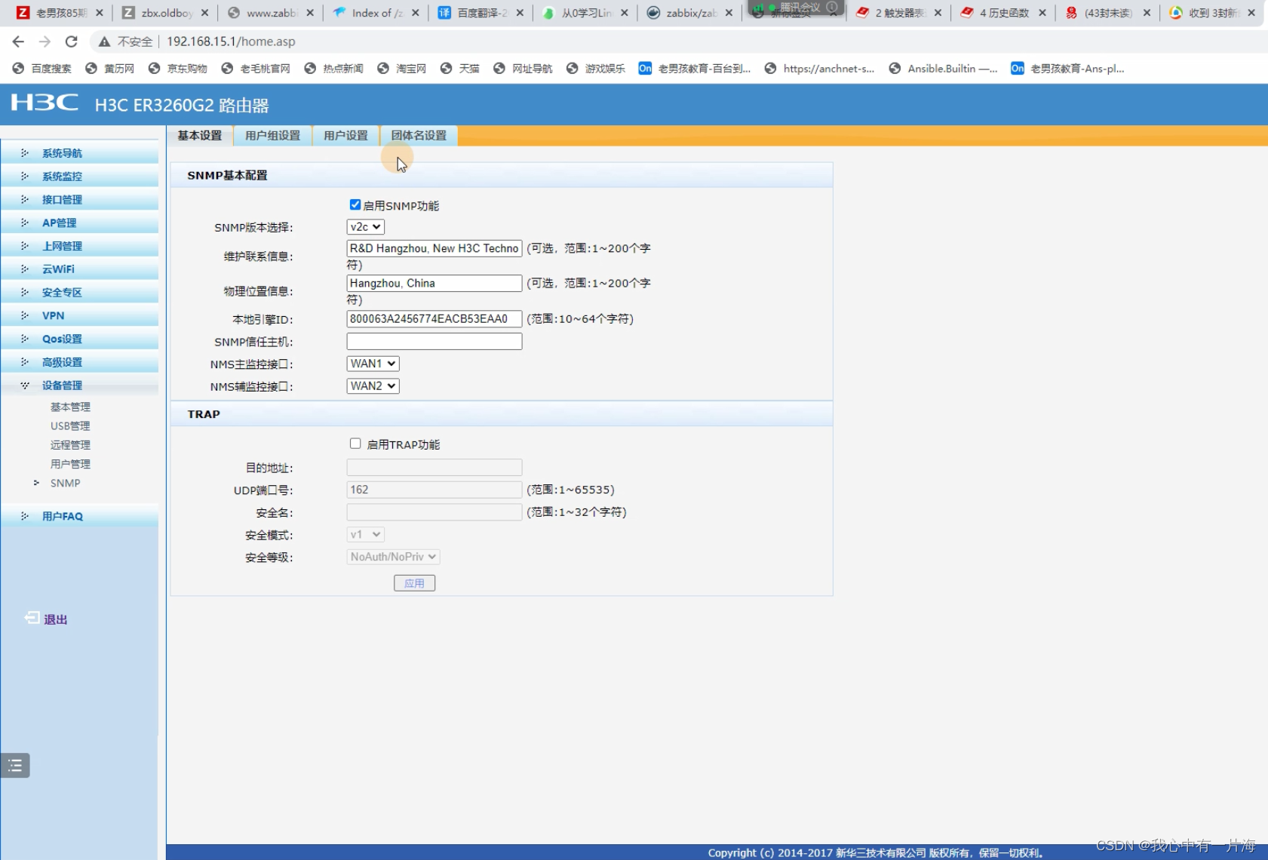Open the 老毛桃官网 bookmark
Image resolution: width=1268 pixels, height=860 pixels.
256,69
